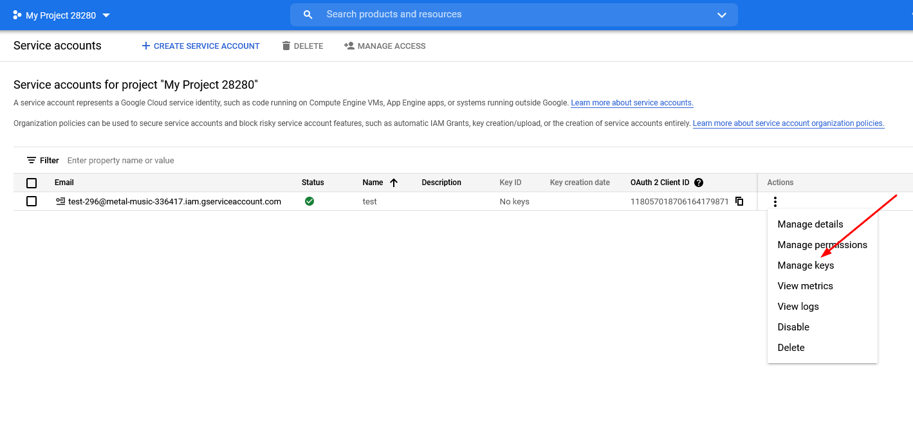913x439 pixels.
Task: Open Learn more about service accounts link
Action: 631,103
